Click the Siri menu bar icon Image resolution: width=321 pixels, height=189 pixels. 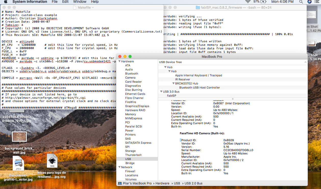point(309,2)
